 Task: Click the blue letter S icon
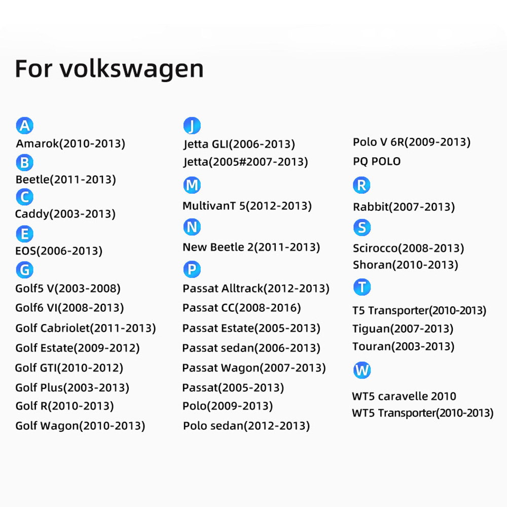361,227
